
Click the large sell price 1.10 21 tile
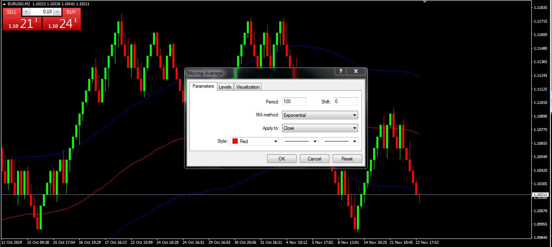coord(22,23)
